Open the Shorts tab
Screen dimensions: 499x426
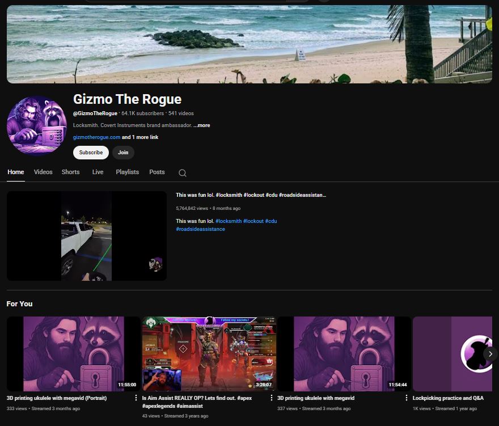pyautogui.click(x=71, y=172)
